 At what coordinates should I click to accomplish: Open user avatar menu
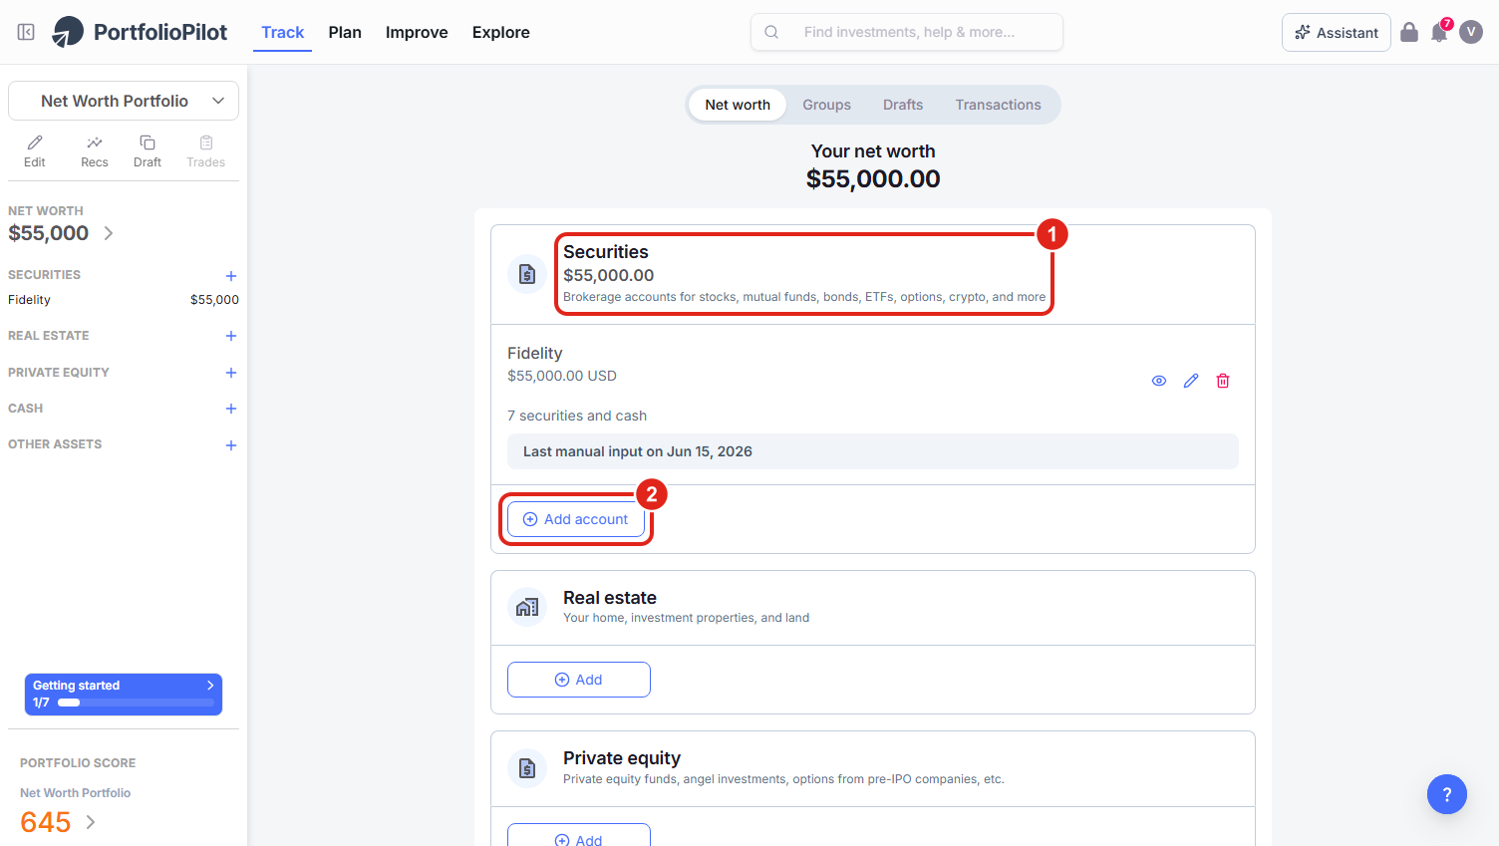(x=1471, y=32)
